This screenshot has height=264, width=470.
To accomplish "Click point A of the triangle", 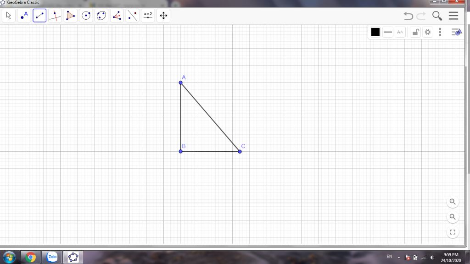I will pyautogui.click(x=181, y=82).
